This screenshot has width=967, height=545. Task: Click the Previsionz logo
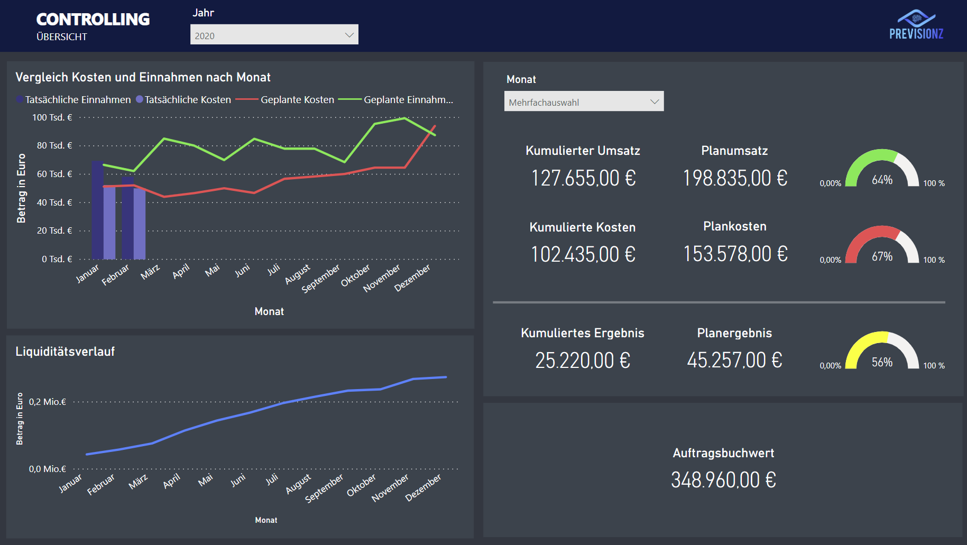tap(916, 25)
